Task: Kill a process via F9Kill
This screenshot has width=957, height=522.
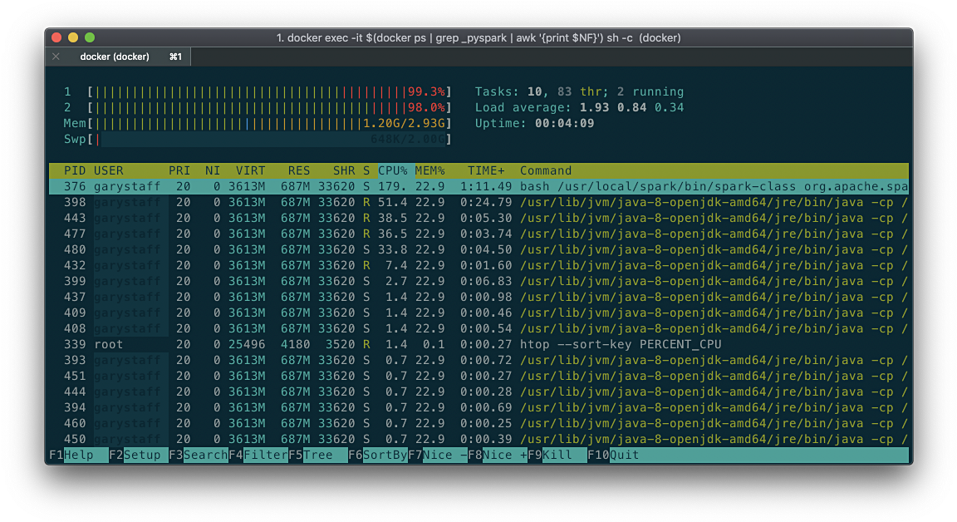Action: pyautogui.click(x=548, y=455)
